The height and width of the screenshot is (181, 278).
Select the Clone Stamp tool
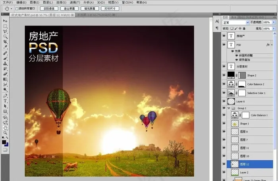[x=5, y=63]
